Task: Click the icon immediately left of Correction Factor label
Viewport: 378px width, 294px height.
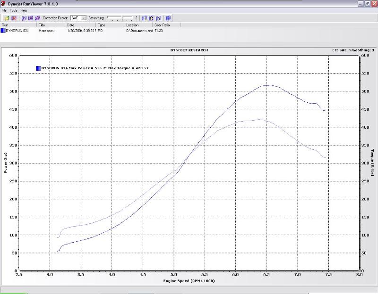Action: tap(37, 18)
